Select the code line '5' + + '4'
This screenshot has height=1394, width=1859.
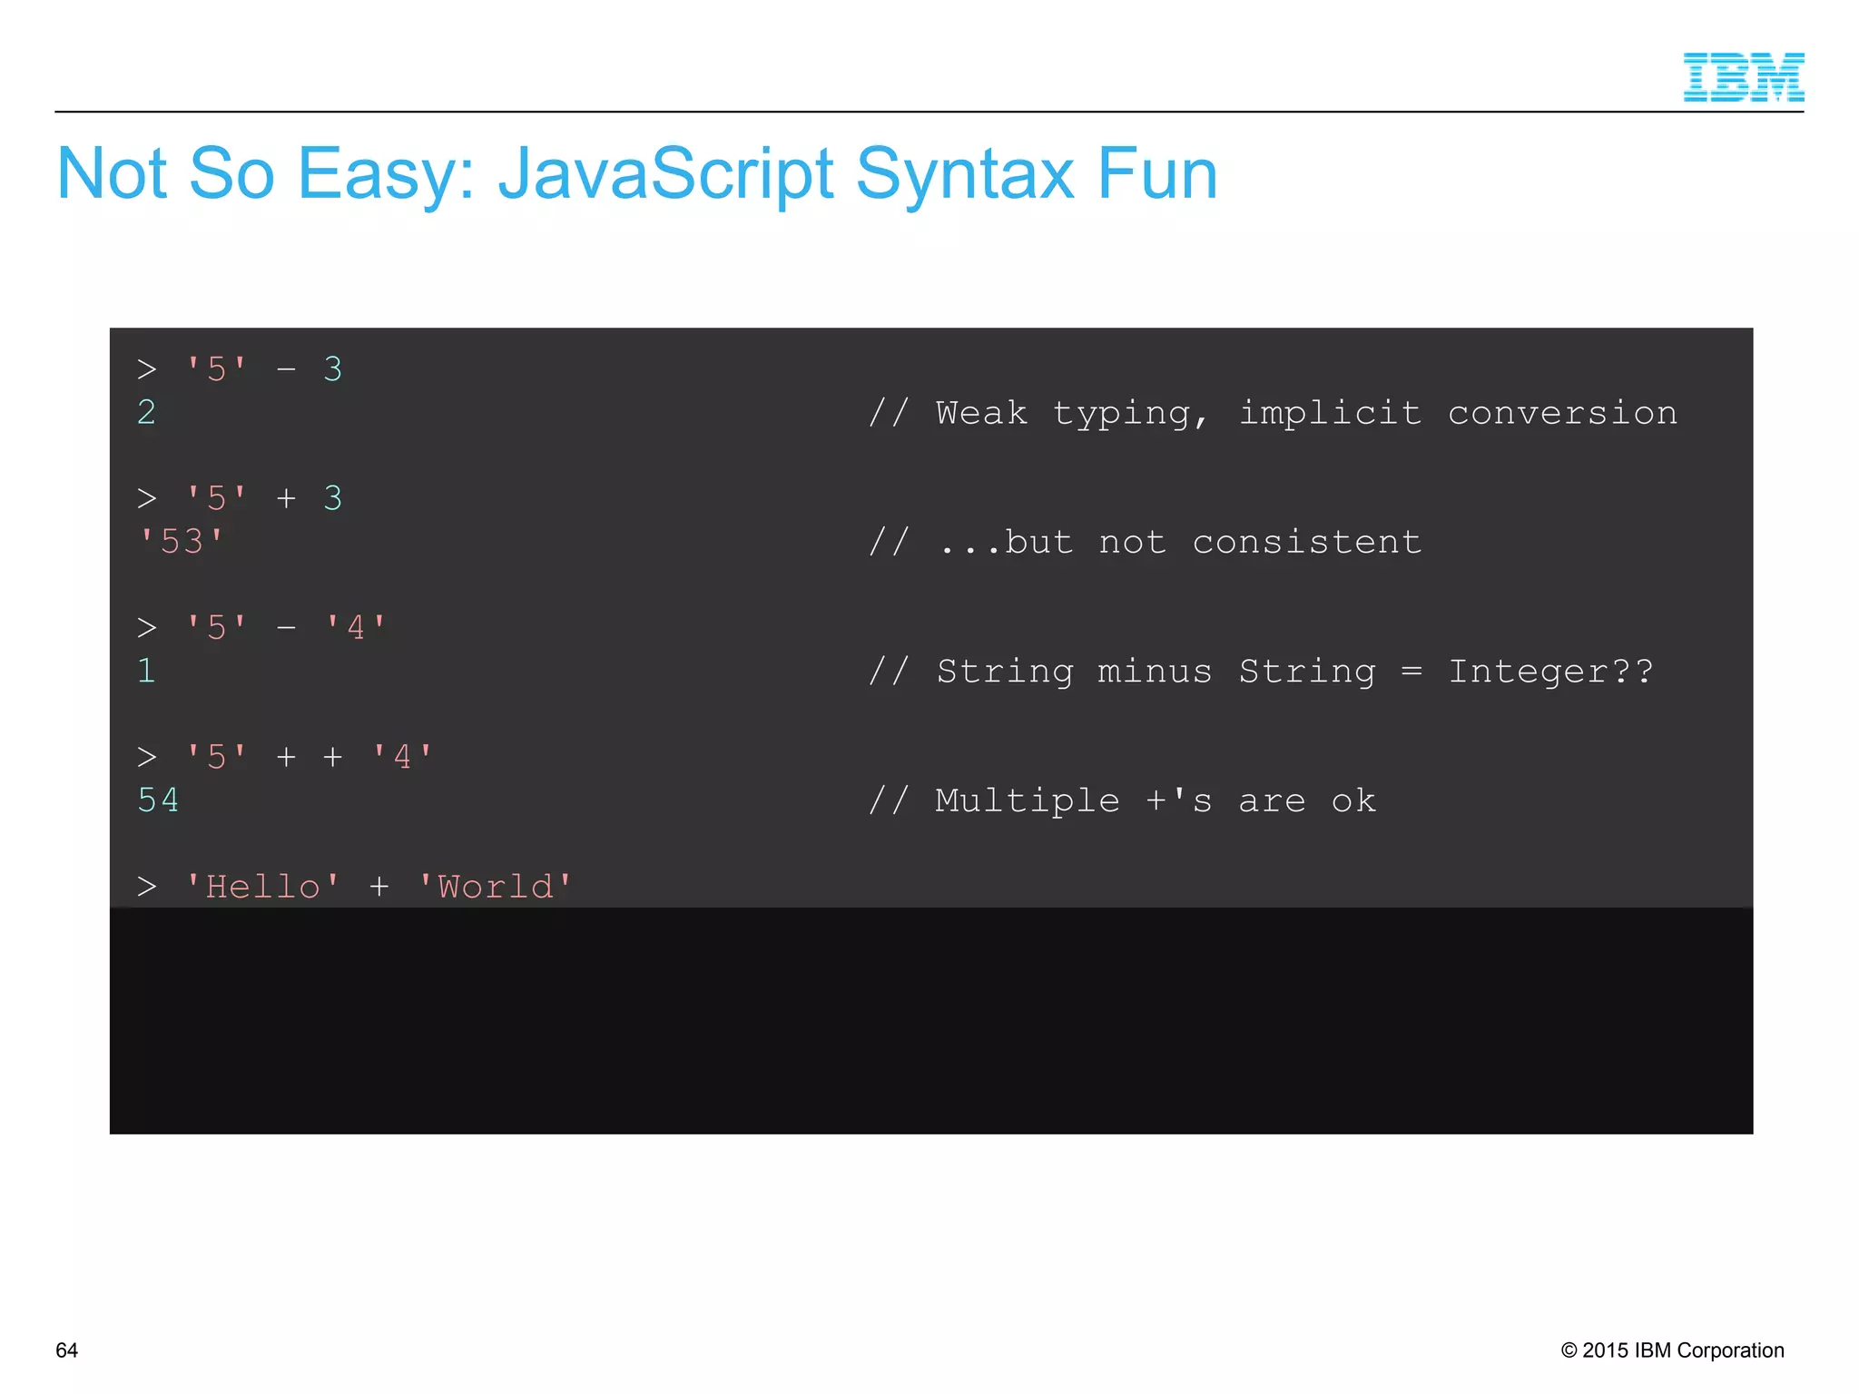click(285, 757)
